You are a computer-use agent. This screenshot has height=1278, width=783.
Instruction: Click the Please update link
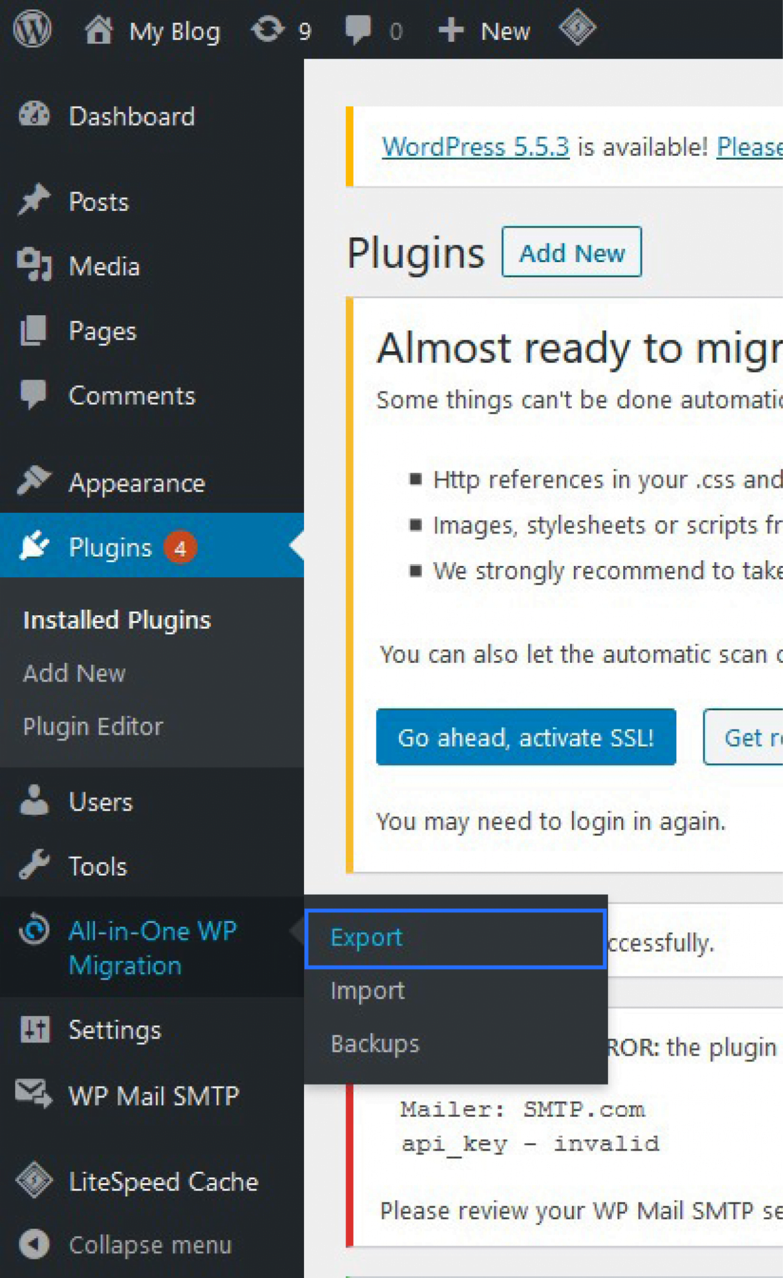pyautogui.click(x=749, y=147)
